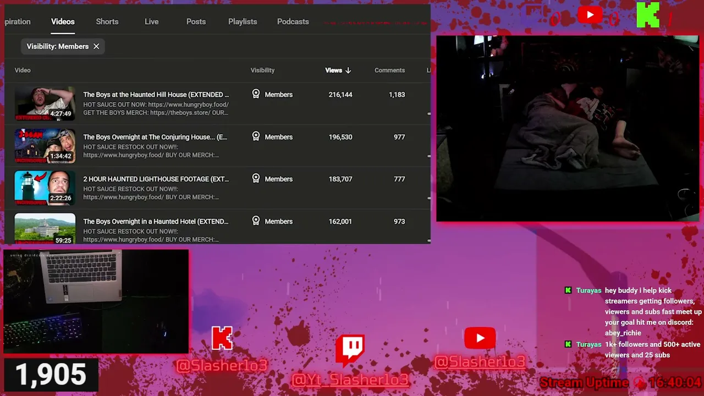Image resolution: width=704 pixels, height=396 pixels.
Task: Open the Haunted Hill House video thumbnail
Action: pyautogui.click(x=45, y=103)
